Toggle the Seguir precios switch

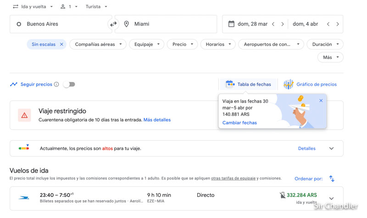pos(69,84)
